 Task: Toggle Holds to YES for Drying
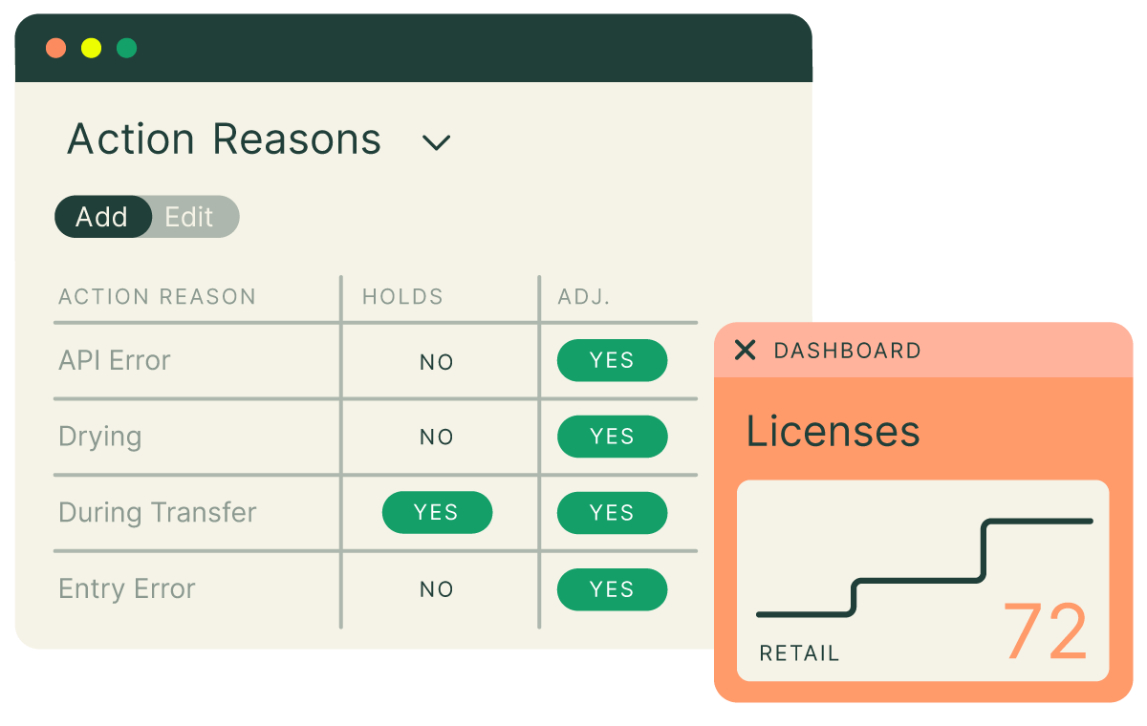pyautogui.click(x=437, y=437)
